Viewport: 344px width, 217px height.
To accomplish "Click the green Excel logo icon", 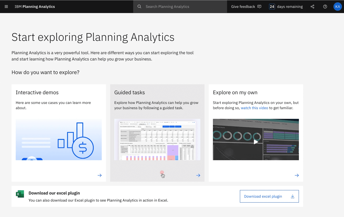I will pos(20,194).
